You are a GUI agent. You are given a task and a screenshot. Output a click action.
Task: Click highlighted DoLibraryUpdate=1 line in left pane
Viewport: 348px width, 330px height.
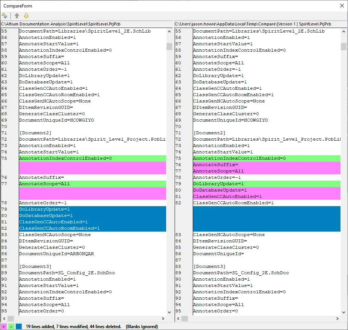click(x=45, y=209)
